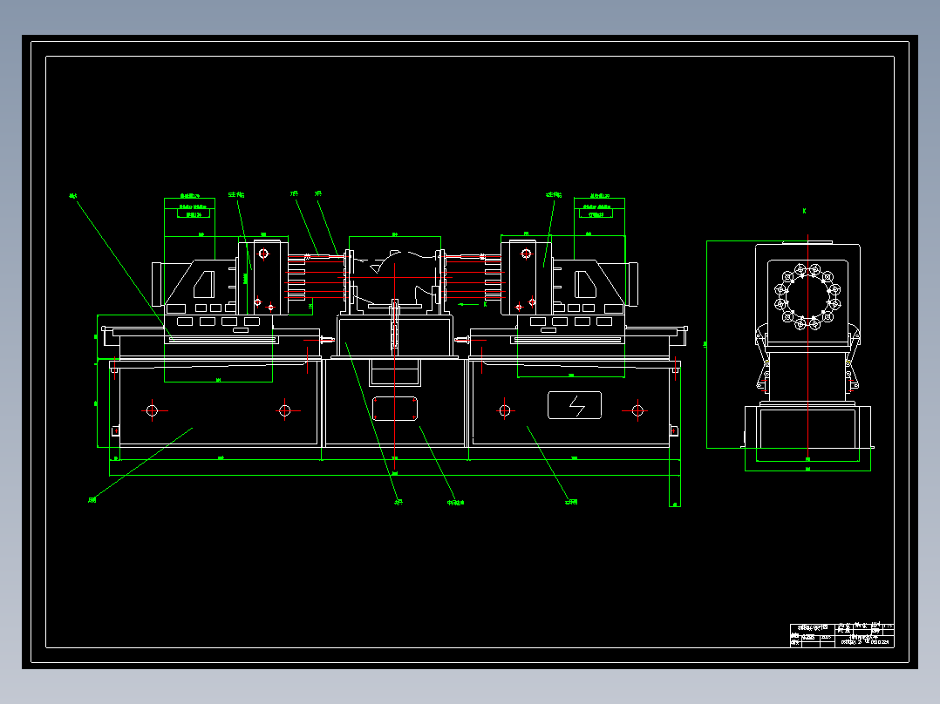Click the top crosshair hole on right spindle box

pyautogui.click(x=527, y=254)
